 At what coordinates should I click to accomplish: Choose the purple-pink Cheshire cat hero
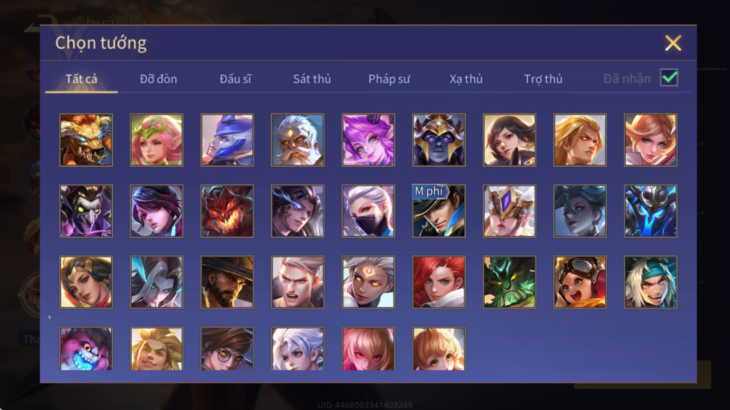(x=86, y=348)
